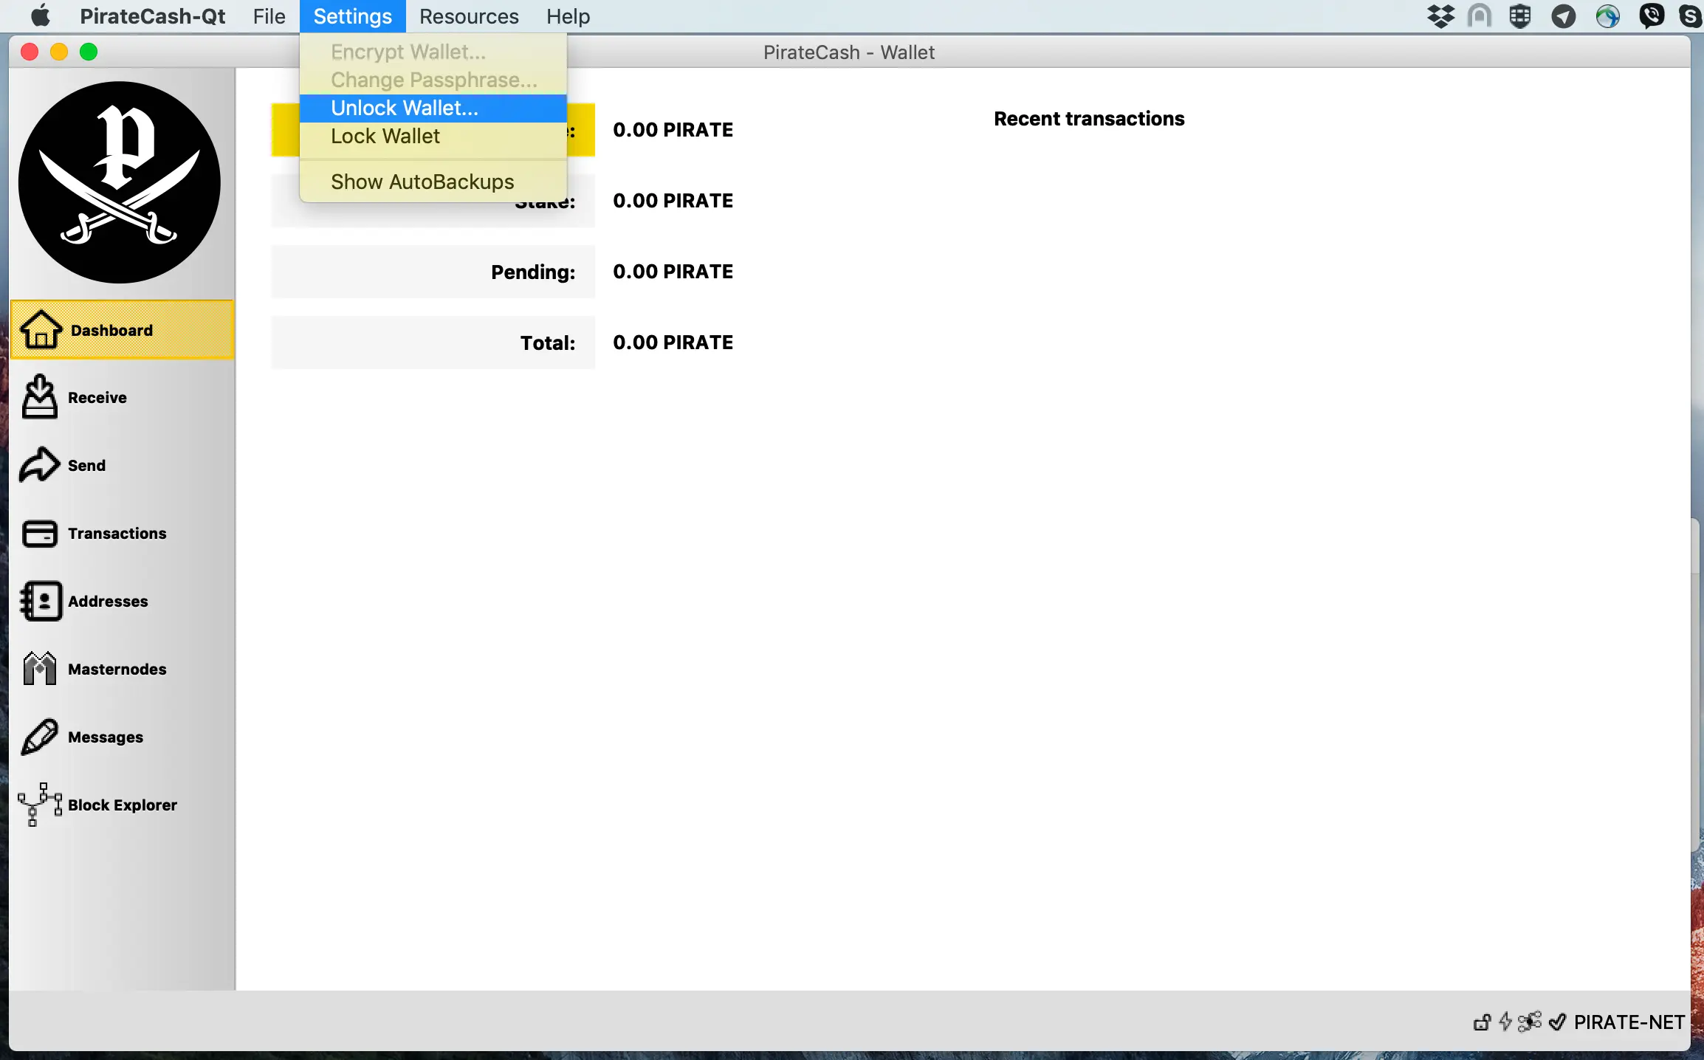
Task: Maximize the wallet with green button
Action: point(89,52)
